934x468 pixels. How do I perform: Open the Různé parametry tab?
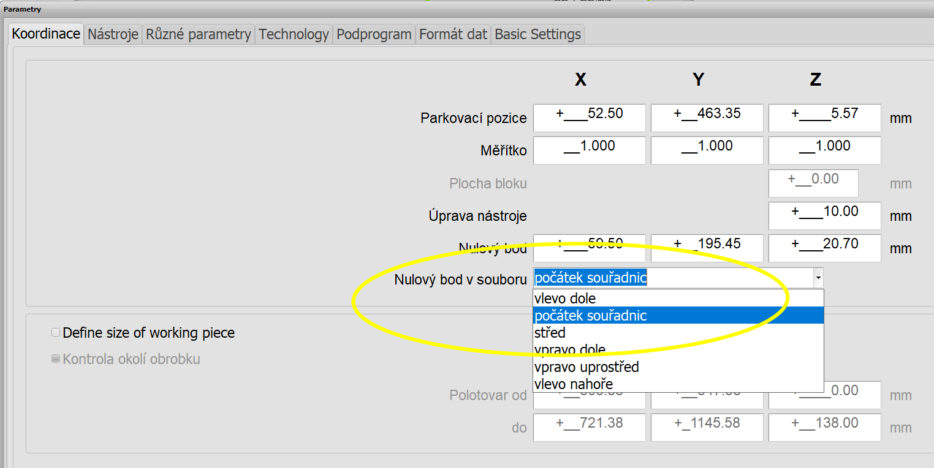point(198,34)
